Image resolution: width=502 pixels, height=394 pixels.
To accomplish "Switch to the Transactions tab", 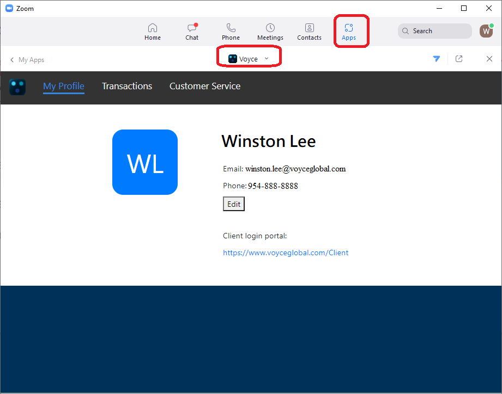I will pyautogui.click(x=127, y=86).
